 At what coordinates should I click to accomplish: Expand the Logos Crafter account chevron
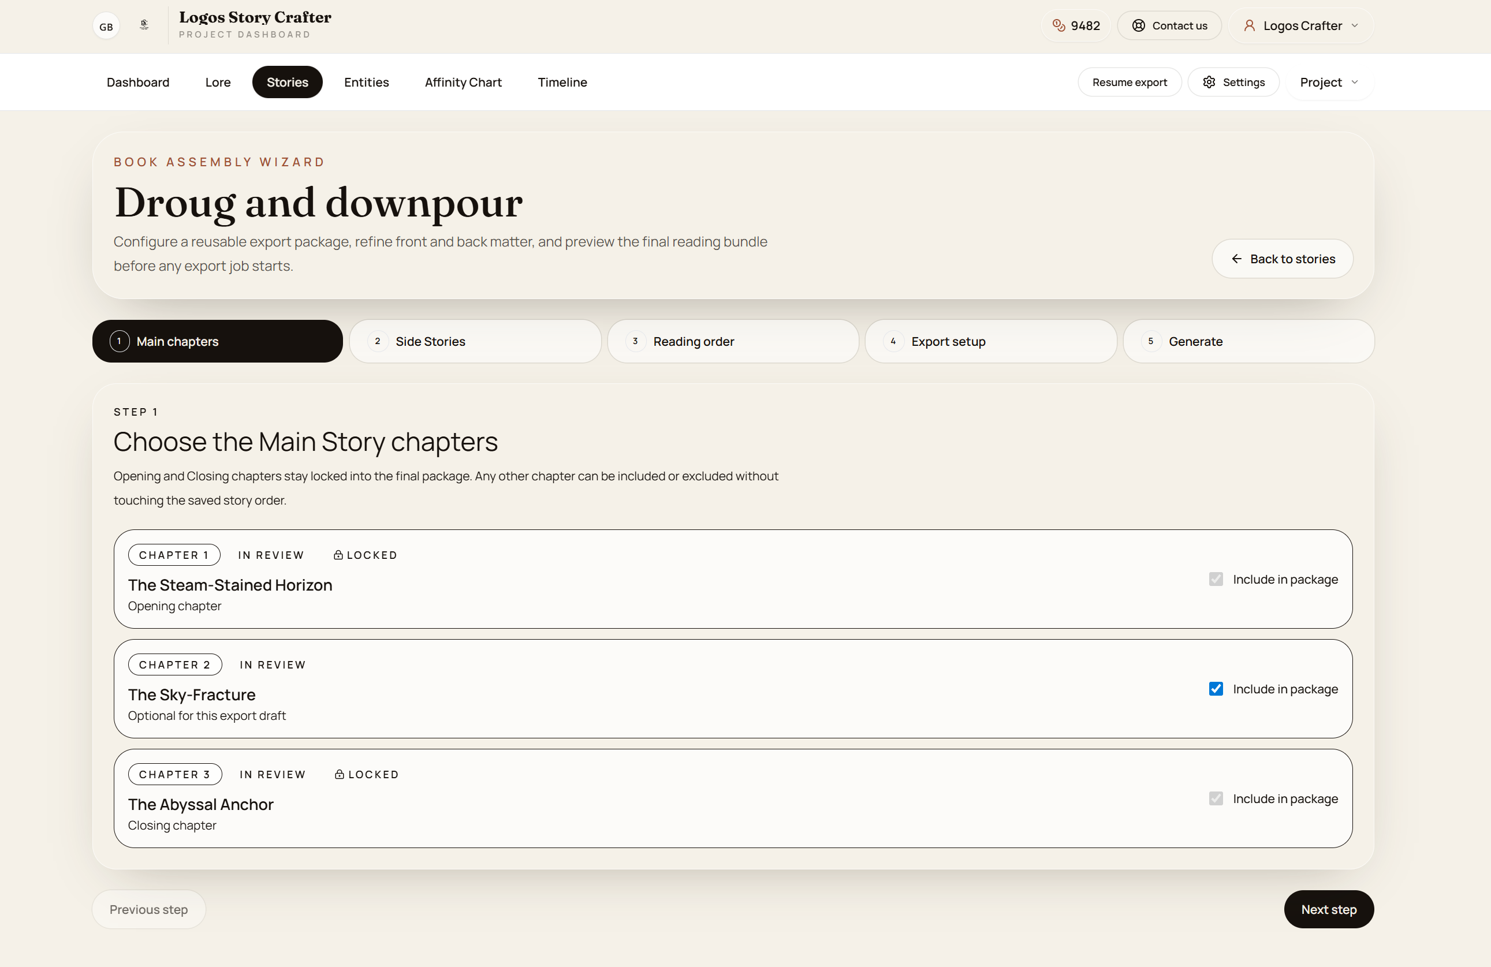[x=1355, y=25]
